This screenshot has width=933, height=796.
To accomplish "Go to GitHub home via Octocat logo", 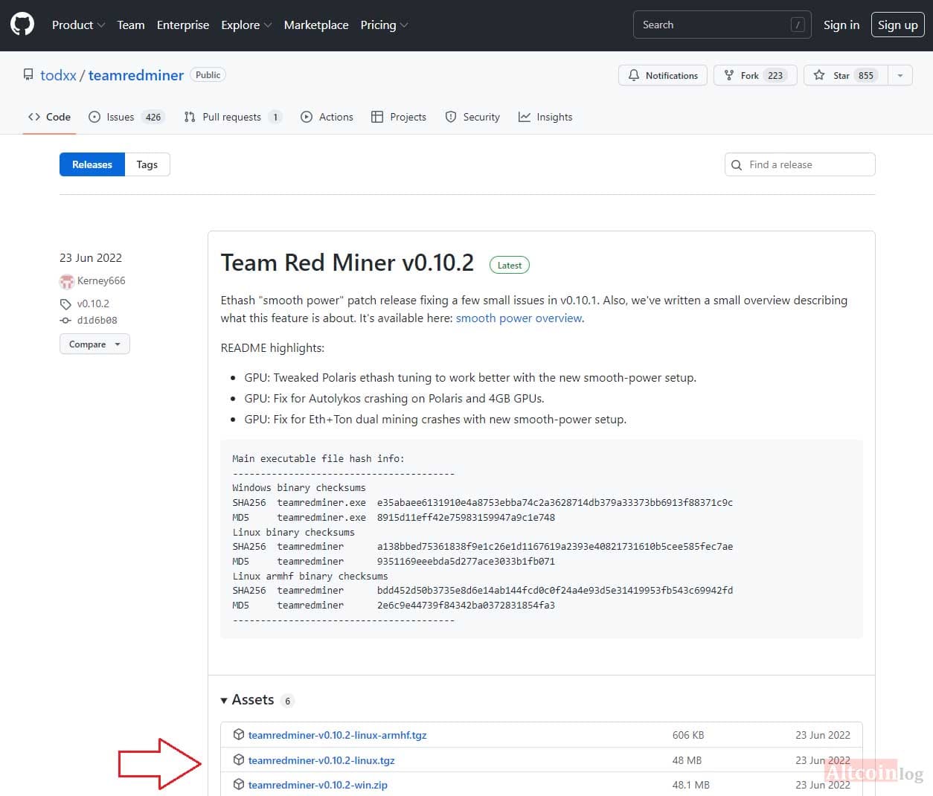I will tap(22, 25).
